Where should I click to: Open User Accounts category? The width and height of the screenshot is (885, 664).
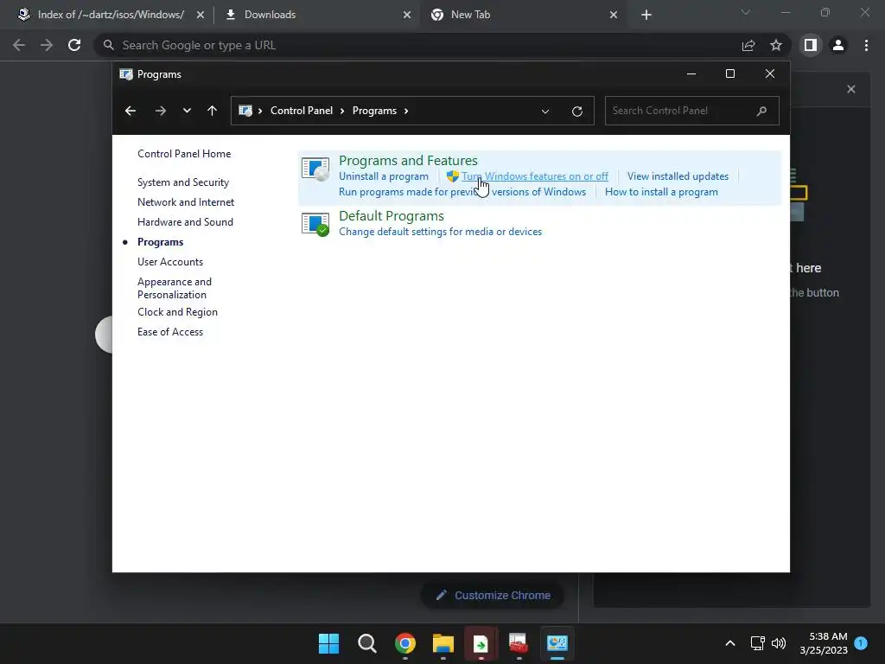click(x=170, y=261)
